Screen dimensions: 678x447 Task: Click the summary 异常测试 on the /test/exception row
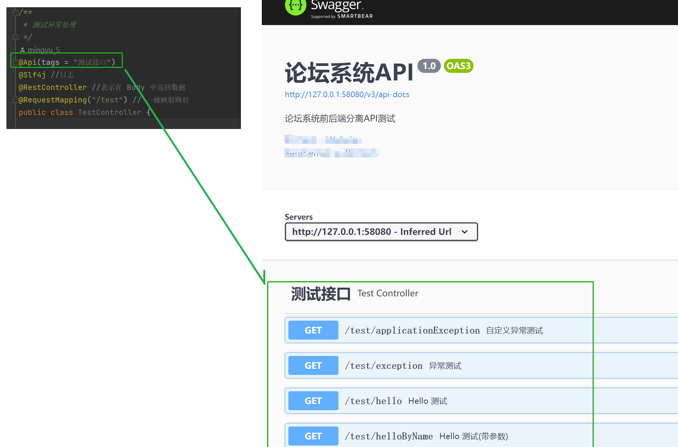445,366
